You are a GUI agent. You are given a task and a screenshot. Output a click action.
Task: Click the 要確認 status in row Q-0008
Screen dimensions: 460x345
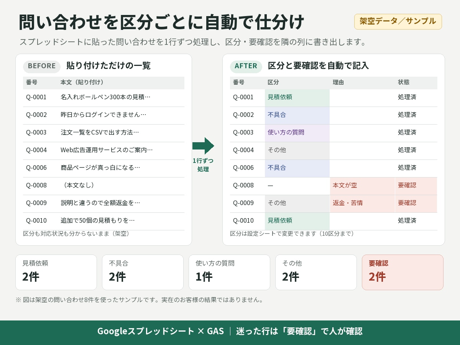click(416, 186)
